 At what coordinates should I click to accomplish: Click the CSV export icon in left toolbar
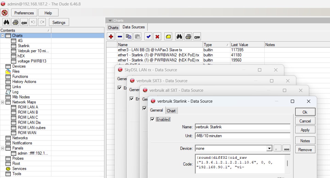(24, 22)
